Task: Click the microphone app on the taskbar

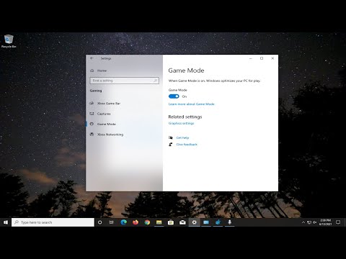Action: 230,222
